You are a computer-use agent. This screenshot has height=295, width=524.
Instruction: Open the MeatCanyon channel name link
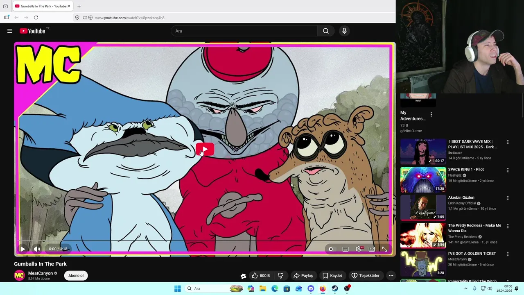coord(41,273)
